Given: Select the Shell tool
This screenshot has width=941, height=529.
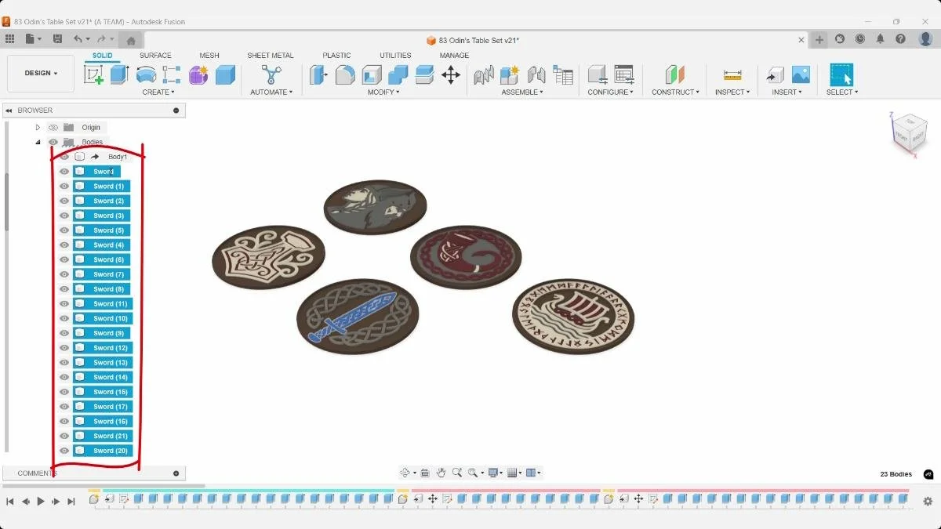Looking at the screenshot, I should pos(372,74).
